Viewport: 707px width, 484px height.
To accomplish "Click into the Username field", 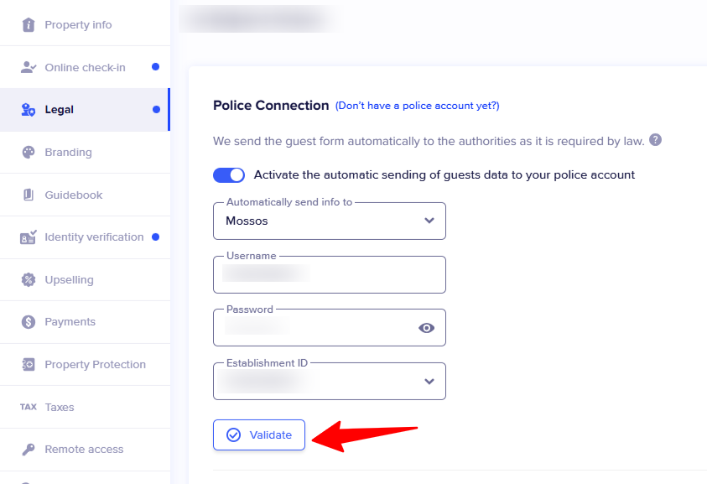I will click(x=329, y=274).
